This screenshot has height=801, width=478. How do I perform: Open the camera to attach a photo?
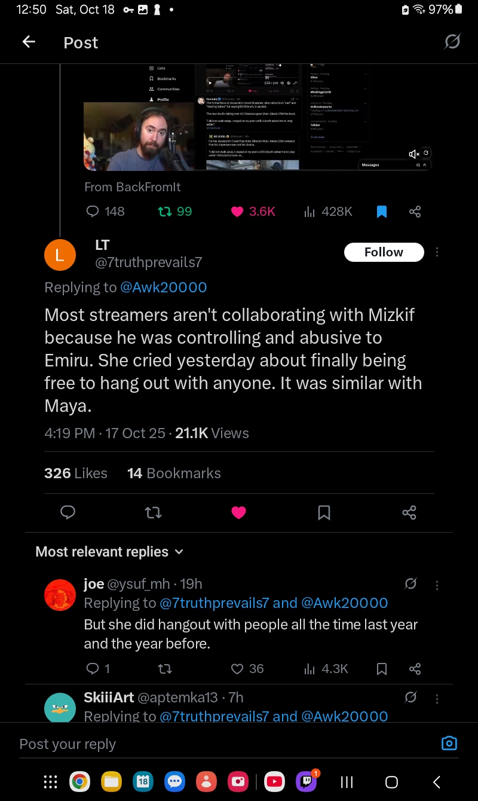tap(449, 743)
